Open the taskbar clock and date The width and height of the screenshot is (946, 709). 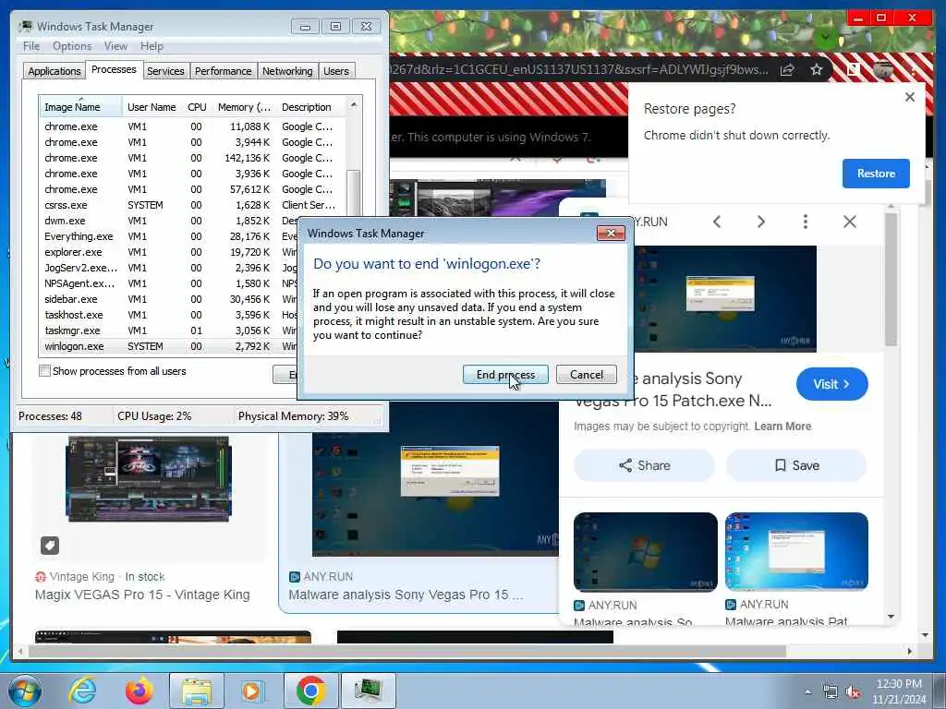pyautogui.click(x=899, y=691)
